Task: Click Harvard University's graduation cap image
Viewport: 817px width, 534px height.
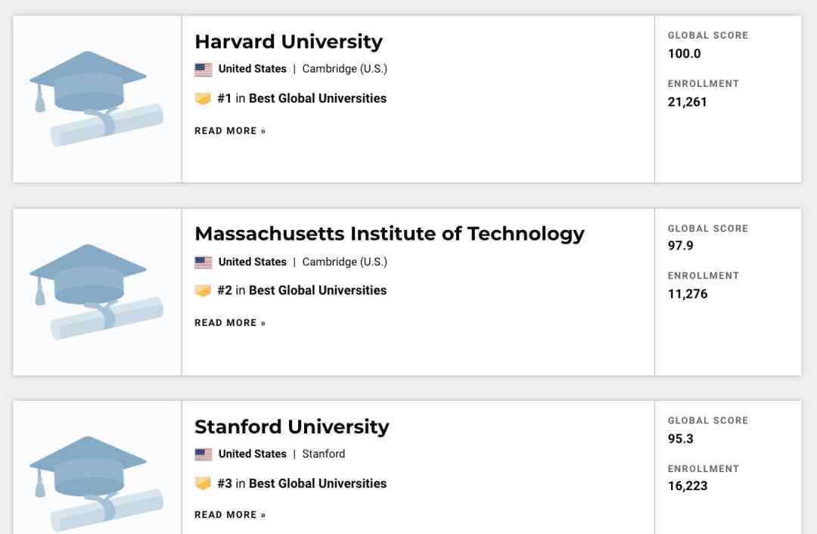Action: pos(96,98)
